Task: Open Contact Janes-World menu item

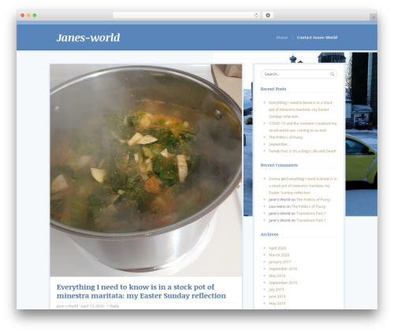Action: click(x=317, y=38)
